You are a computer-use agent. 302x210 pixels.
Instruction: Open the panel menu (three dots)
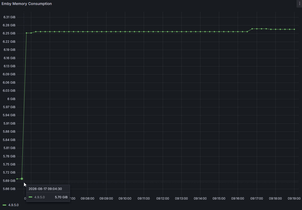(x=299, y=4)
